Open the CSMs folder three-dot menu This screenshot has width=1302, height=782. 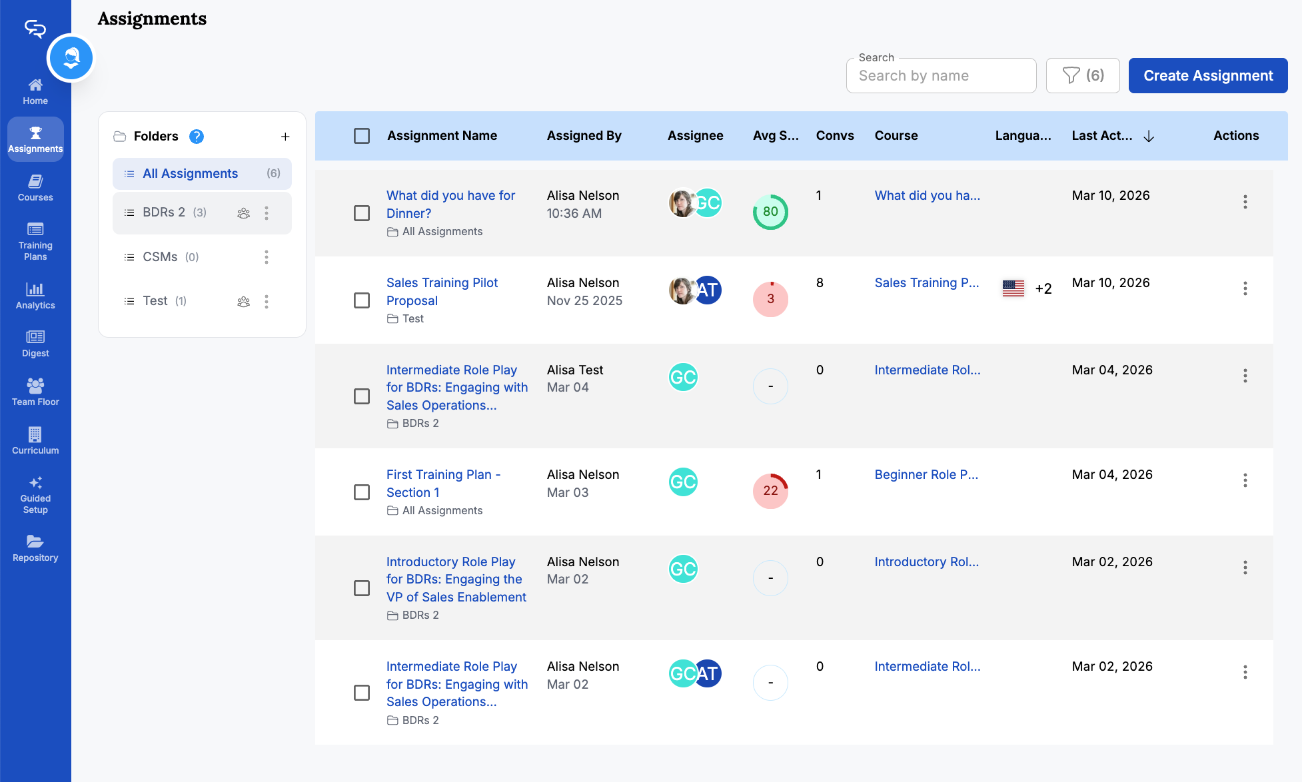point(267,257)
